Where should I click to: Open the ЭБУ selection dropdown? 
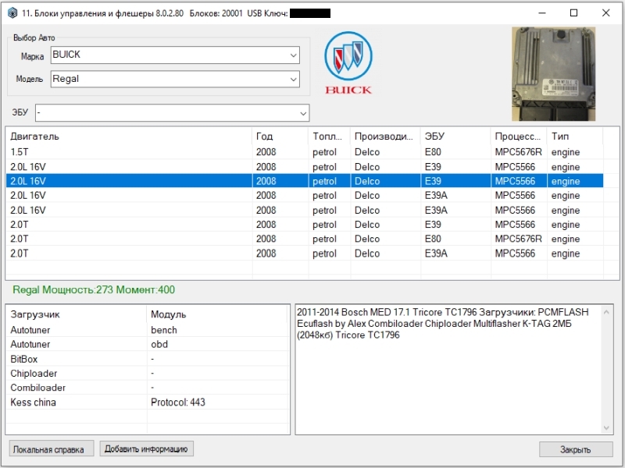pyautogui.click(x=172, y=113)
